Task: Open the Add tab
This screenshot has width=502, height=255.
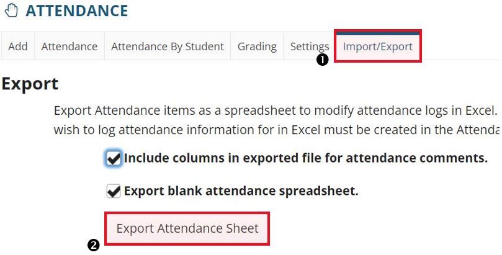Action: [x=17, y=47]
